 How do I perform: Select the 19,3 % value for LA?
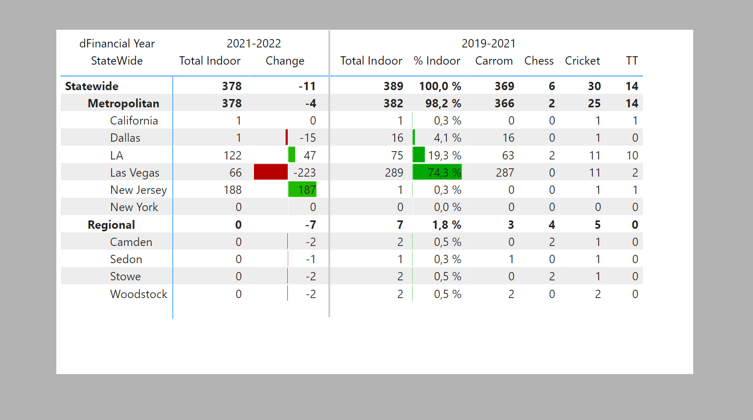pyautogui.click(x=445, y=155)
